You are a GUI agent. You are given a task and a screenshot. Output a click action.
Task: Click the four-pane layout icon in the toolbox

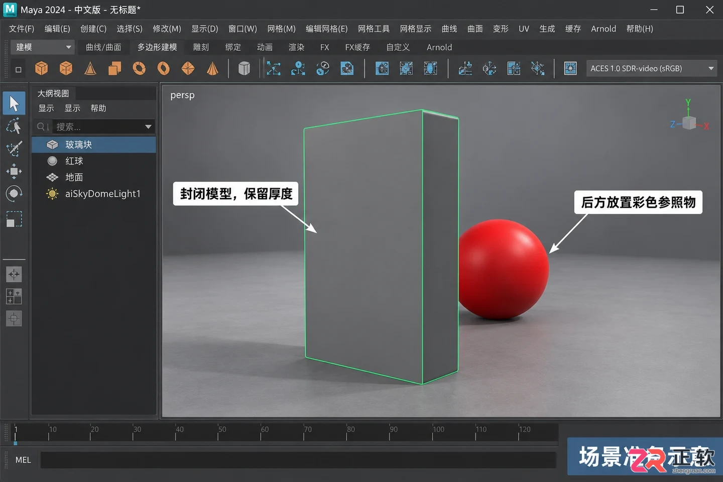coord(14,296)
